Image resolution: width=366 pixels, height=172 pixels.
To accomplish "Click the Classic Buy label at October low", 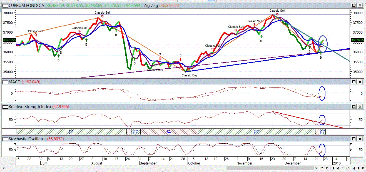I will (190, 75).
